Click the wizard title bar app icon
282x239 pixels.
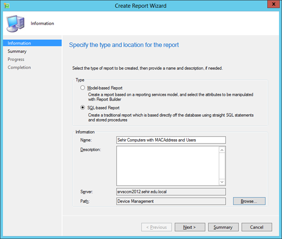7,6
